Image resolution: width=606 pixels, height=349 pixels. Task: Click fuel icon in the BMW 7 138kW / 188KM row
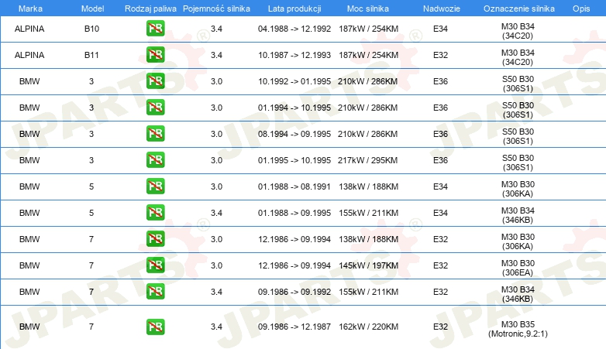click(155, 238)
